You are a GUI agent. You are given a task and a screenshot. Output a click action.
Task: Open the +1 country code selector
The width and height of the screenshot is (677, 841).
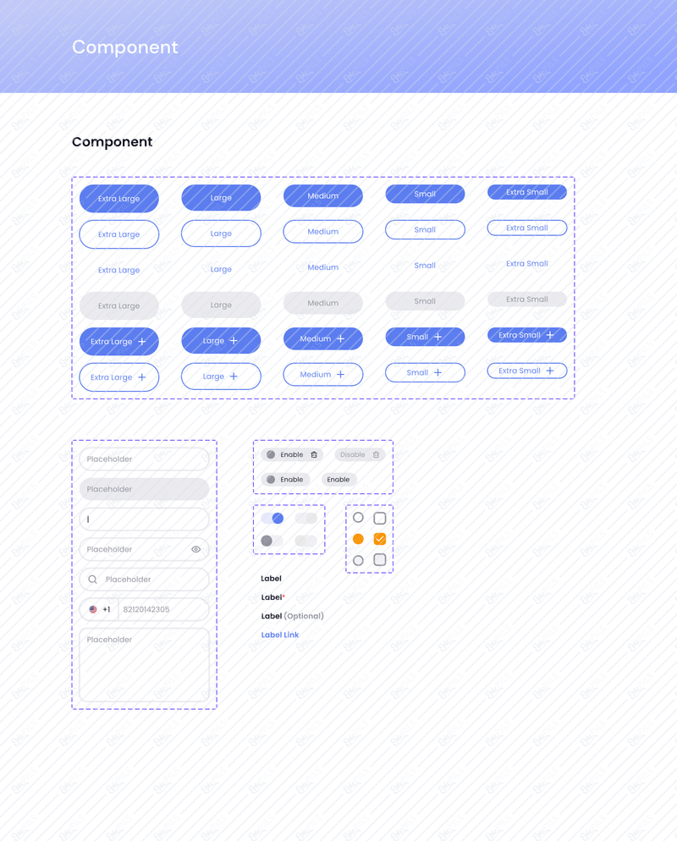99,609
